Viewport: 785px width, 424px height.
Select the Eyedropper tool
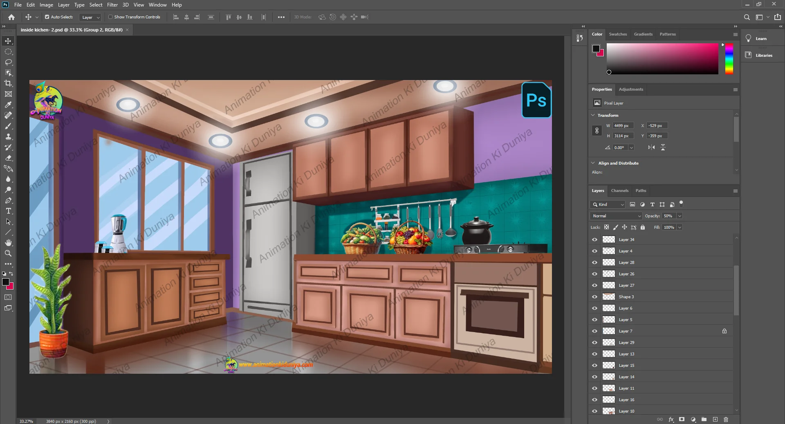click(8, 105)
